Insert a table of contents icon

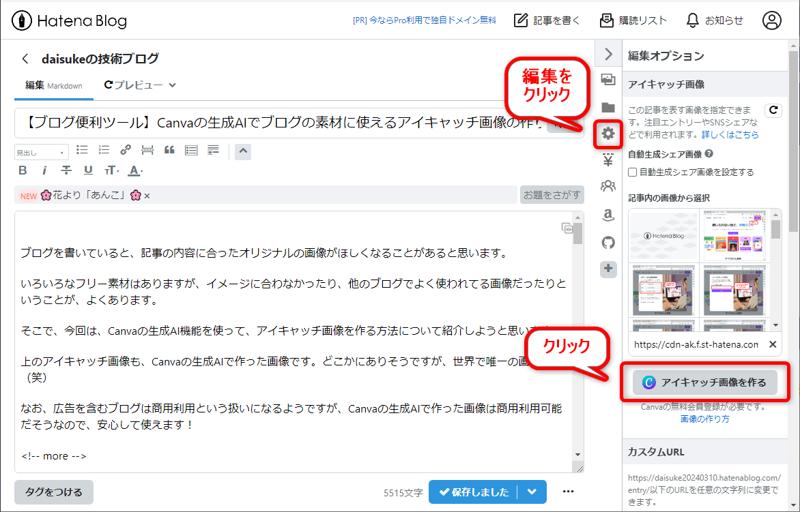tap(191, 150)
